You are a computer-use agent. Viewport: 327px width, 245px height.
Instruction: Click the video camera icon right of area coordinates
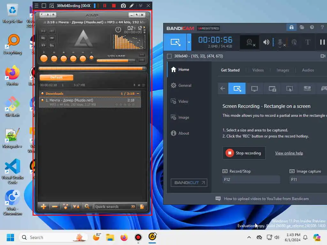click(323, 56)
